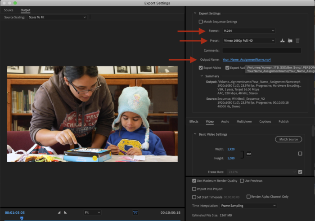Click the Save Preset icon
315x221 pixels.
click(x=282, y=41)
